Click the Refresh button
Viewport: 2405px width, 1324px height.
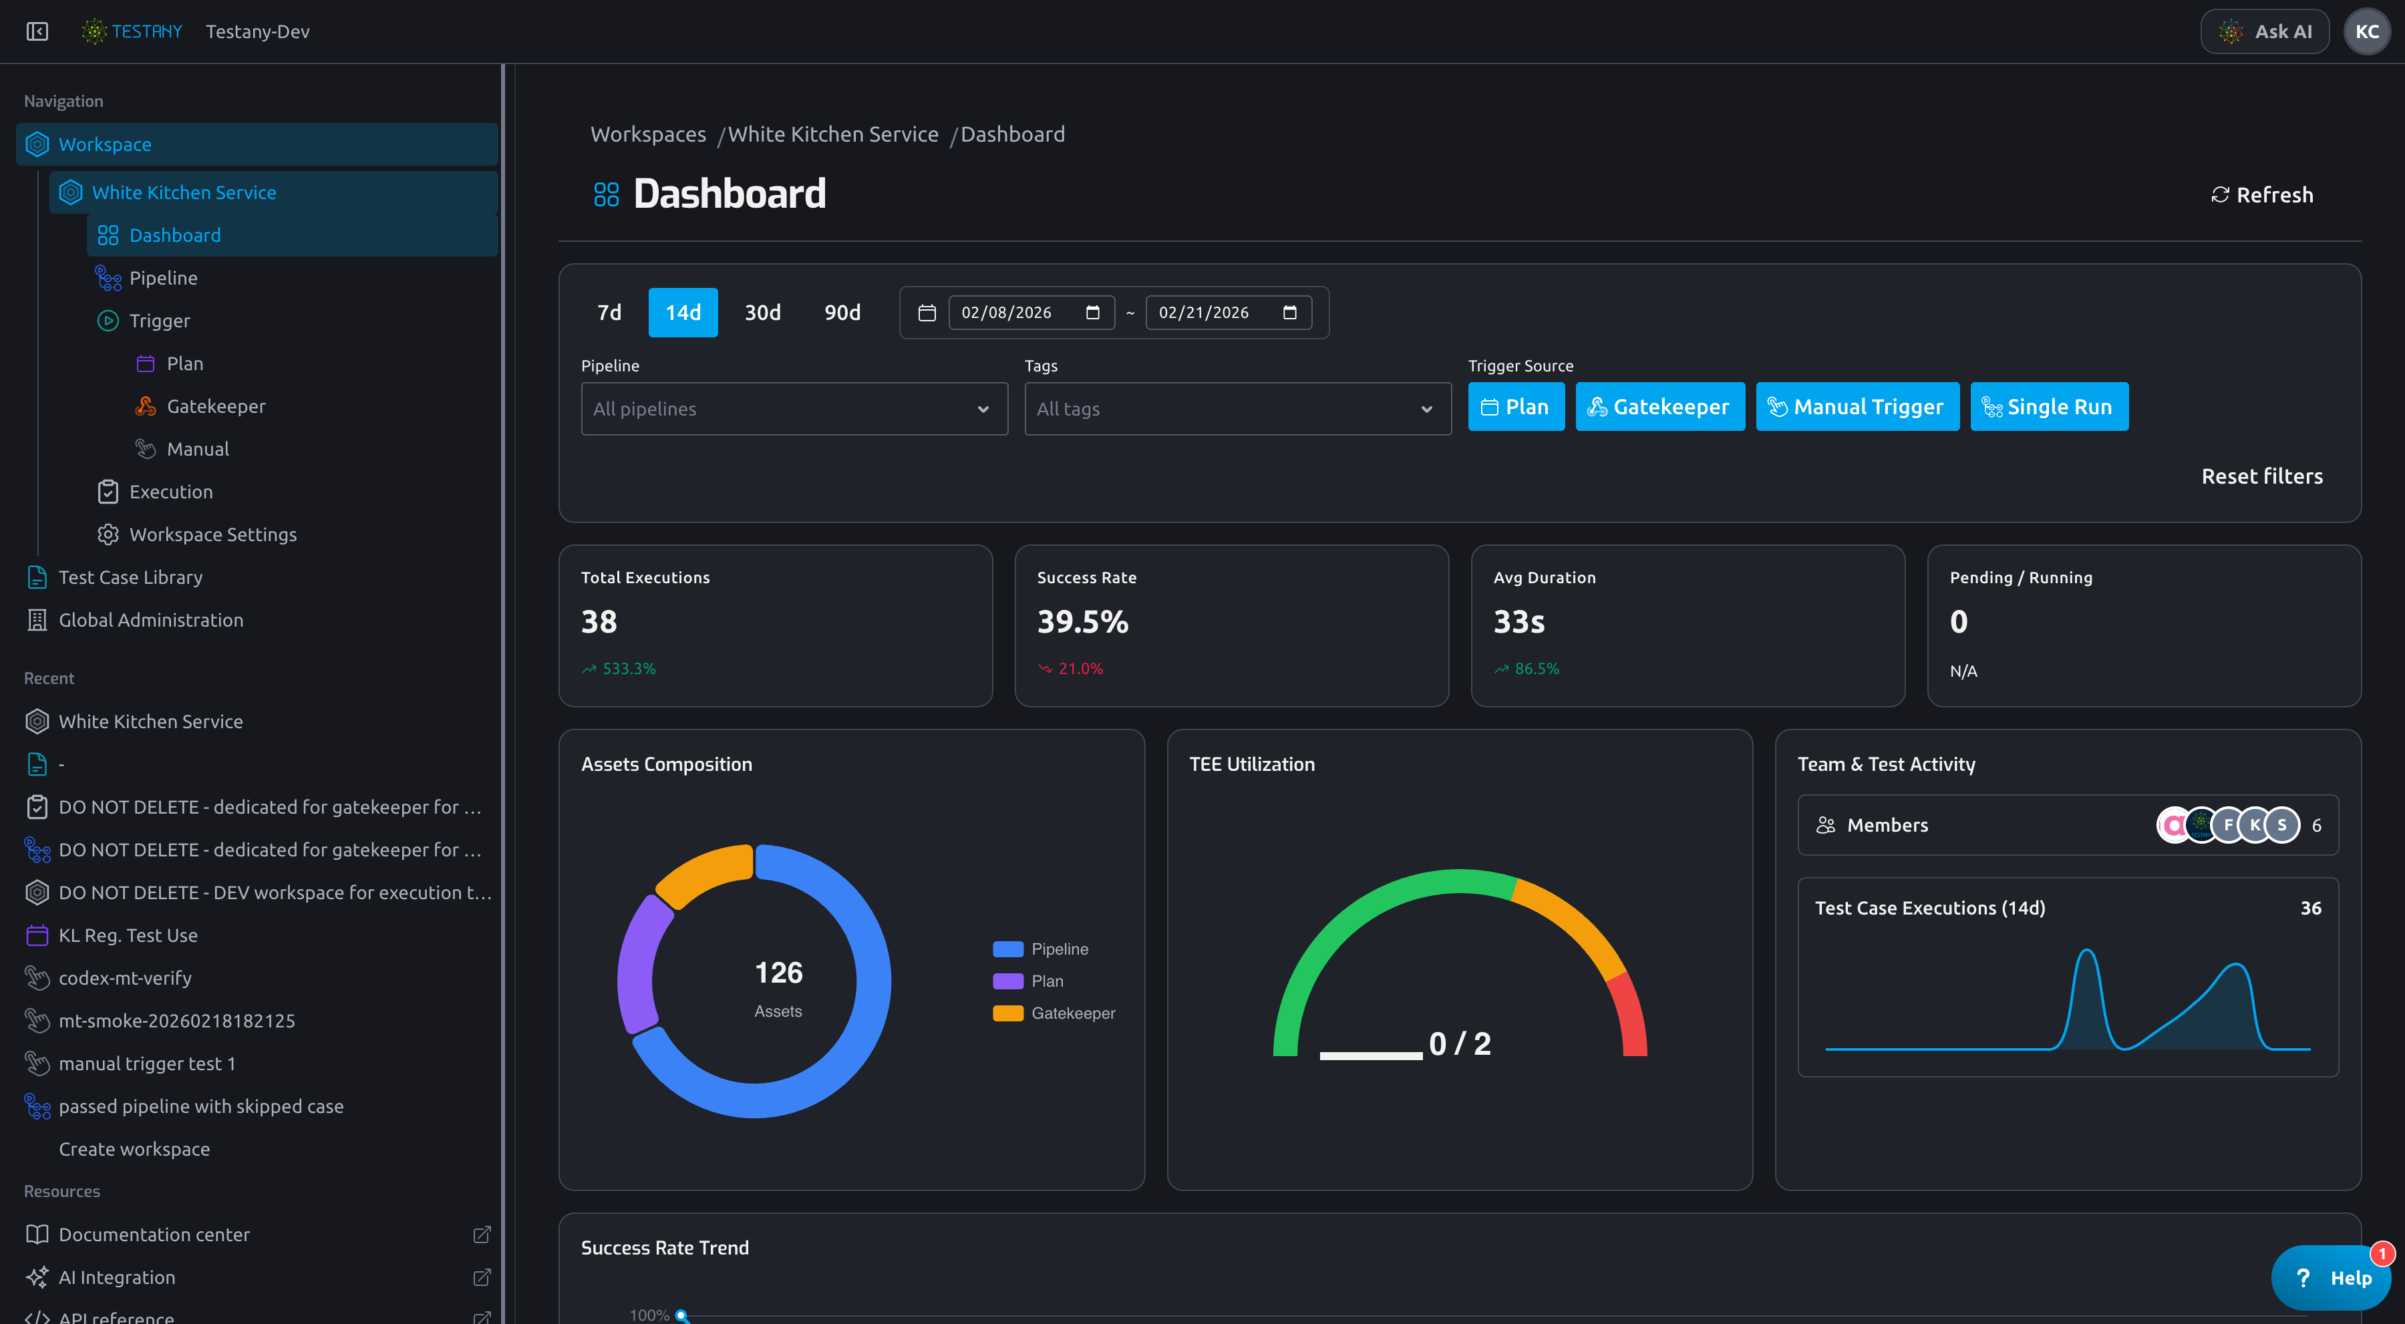(x=2262, y=195)
